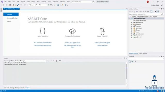Open Properties wrench icon in Solution Explorer
Image resolution: width=165 pixels, height=92 pixels.
click(x=155, y=11)
